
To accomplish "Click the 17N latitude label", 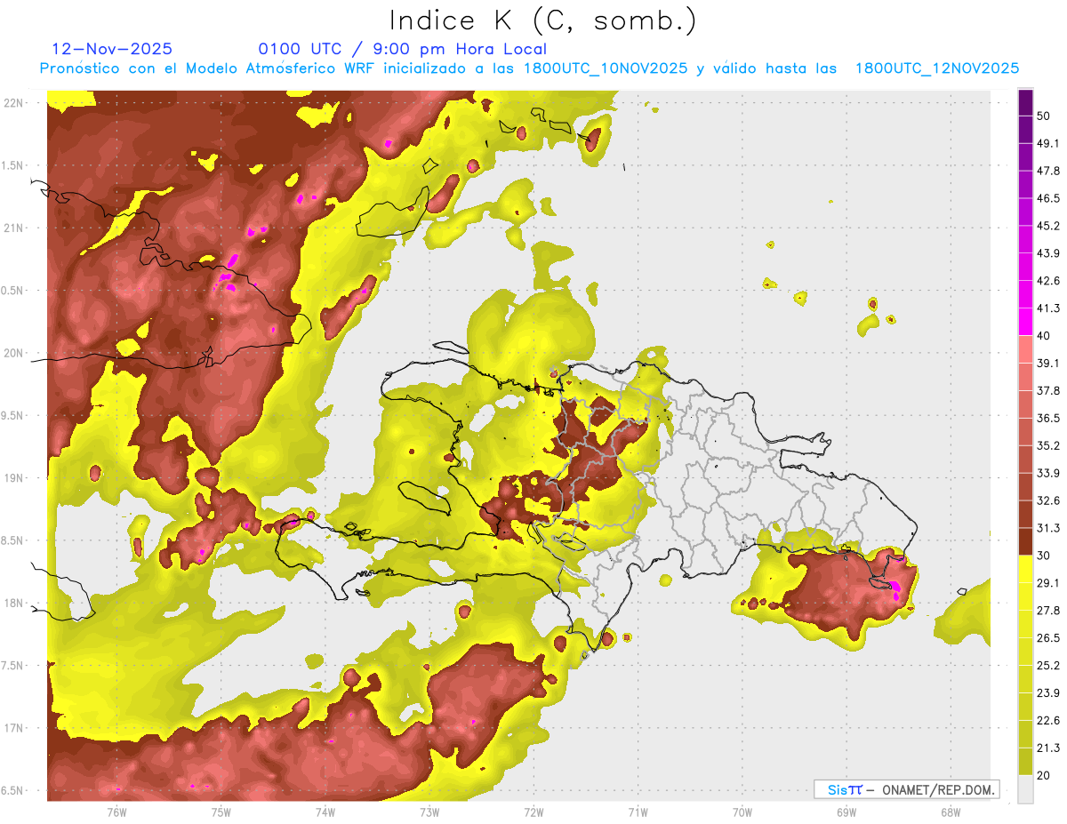I will [14, 728].
